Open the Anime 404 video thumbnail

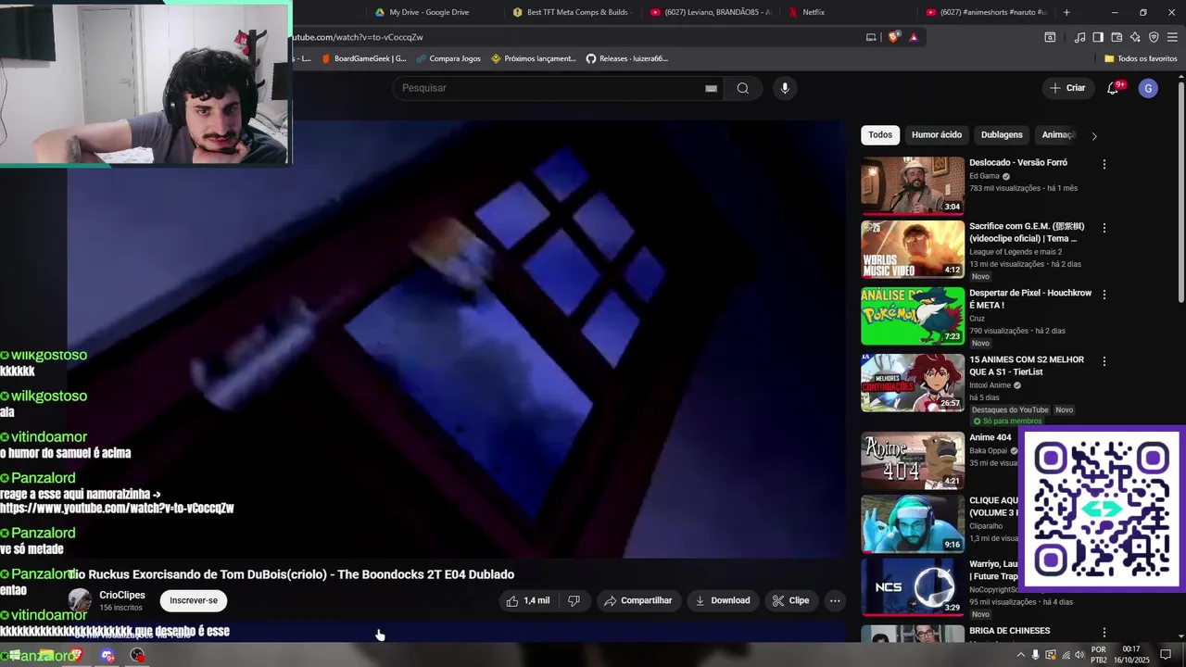pyautogui.click(x=913, y=460)
